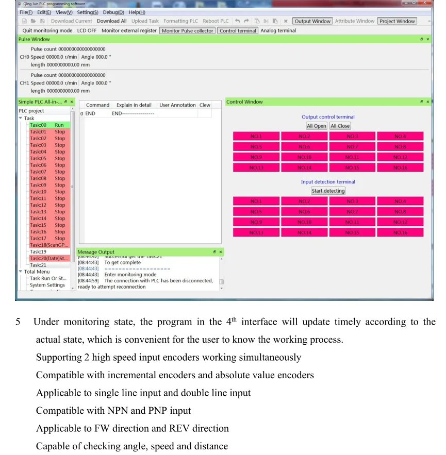The width and height of the screenshot is (446, 455).
Task: Toggle the Control terminal toolbar button
Action: tap(238, 30)
